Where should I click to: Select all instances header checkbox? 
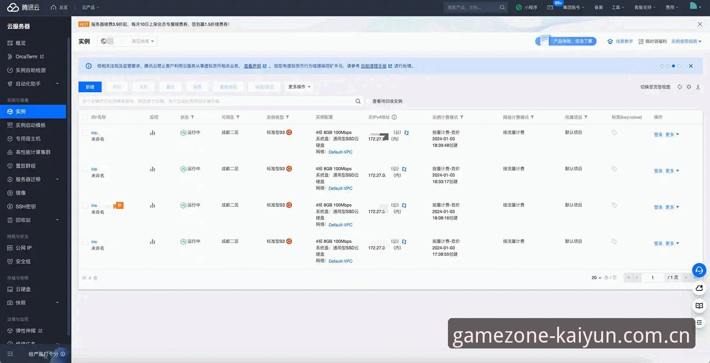pyautogui.click(x=85, y=117)
